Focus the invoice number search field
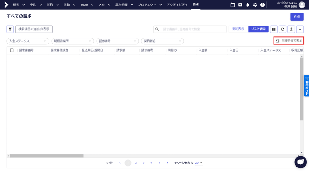 coord(190,29)
